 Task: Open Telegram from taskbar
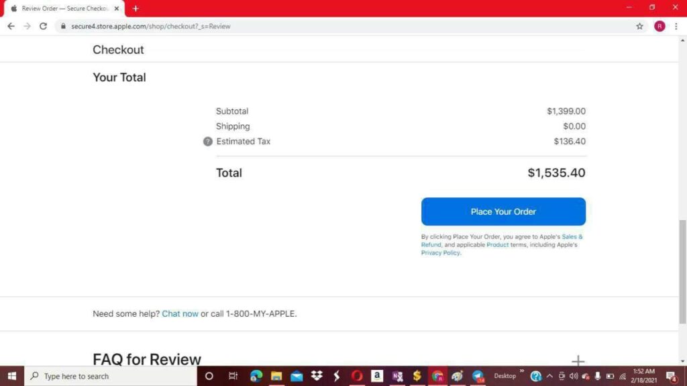tap(478, 376)
